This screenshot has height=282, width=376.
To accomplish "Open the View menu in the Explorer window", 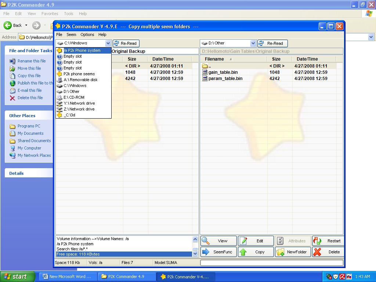I will (32, 14).
